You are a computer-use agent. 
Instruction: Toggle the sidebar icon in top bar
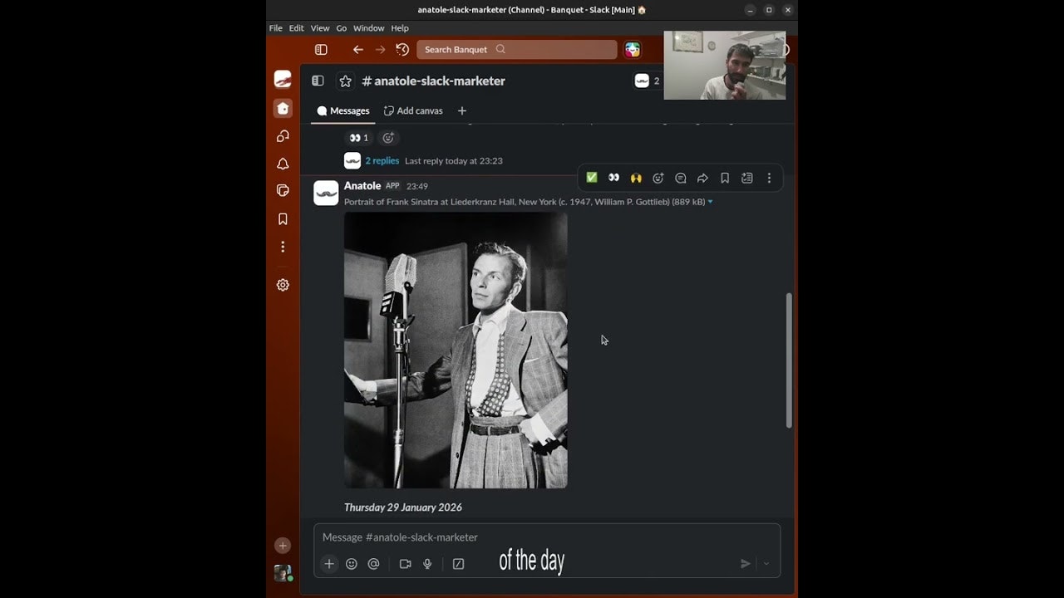pos(321,50)
